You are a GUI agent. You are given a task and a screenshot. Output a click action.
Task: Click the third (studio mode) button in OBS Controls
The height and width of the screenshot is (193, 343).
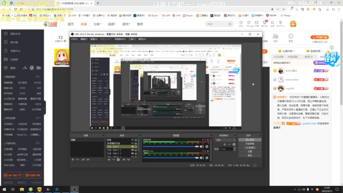pos(250,148)
